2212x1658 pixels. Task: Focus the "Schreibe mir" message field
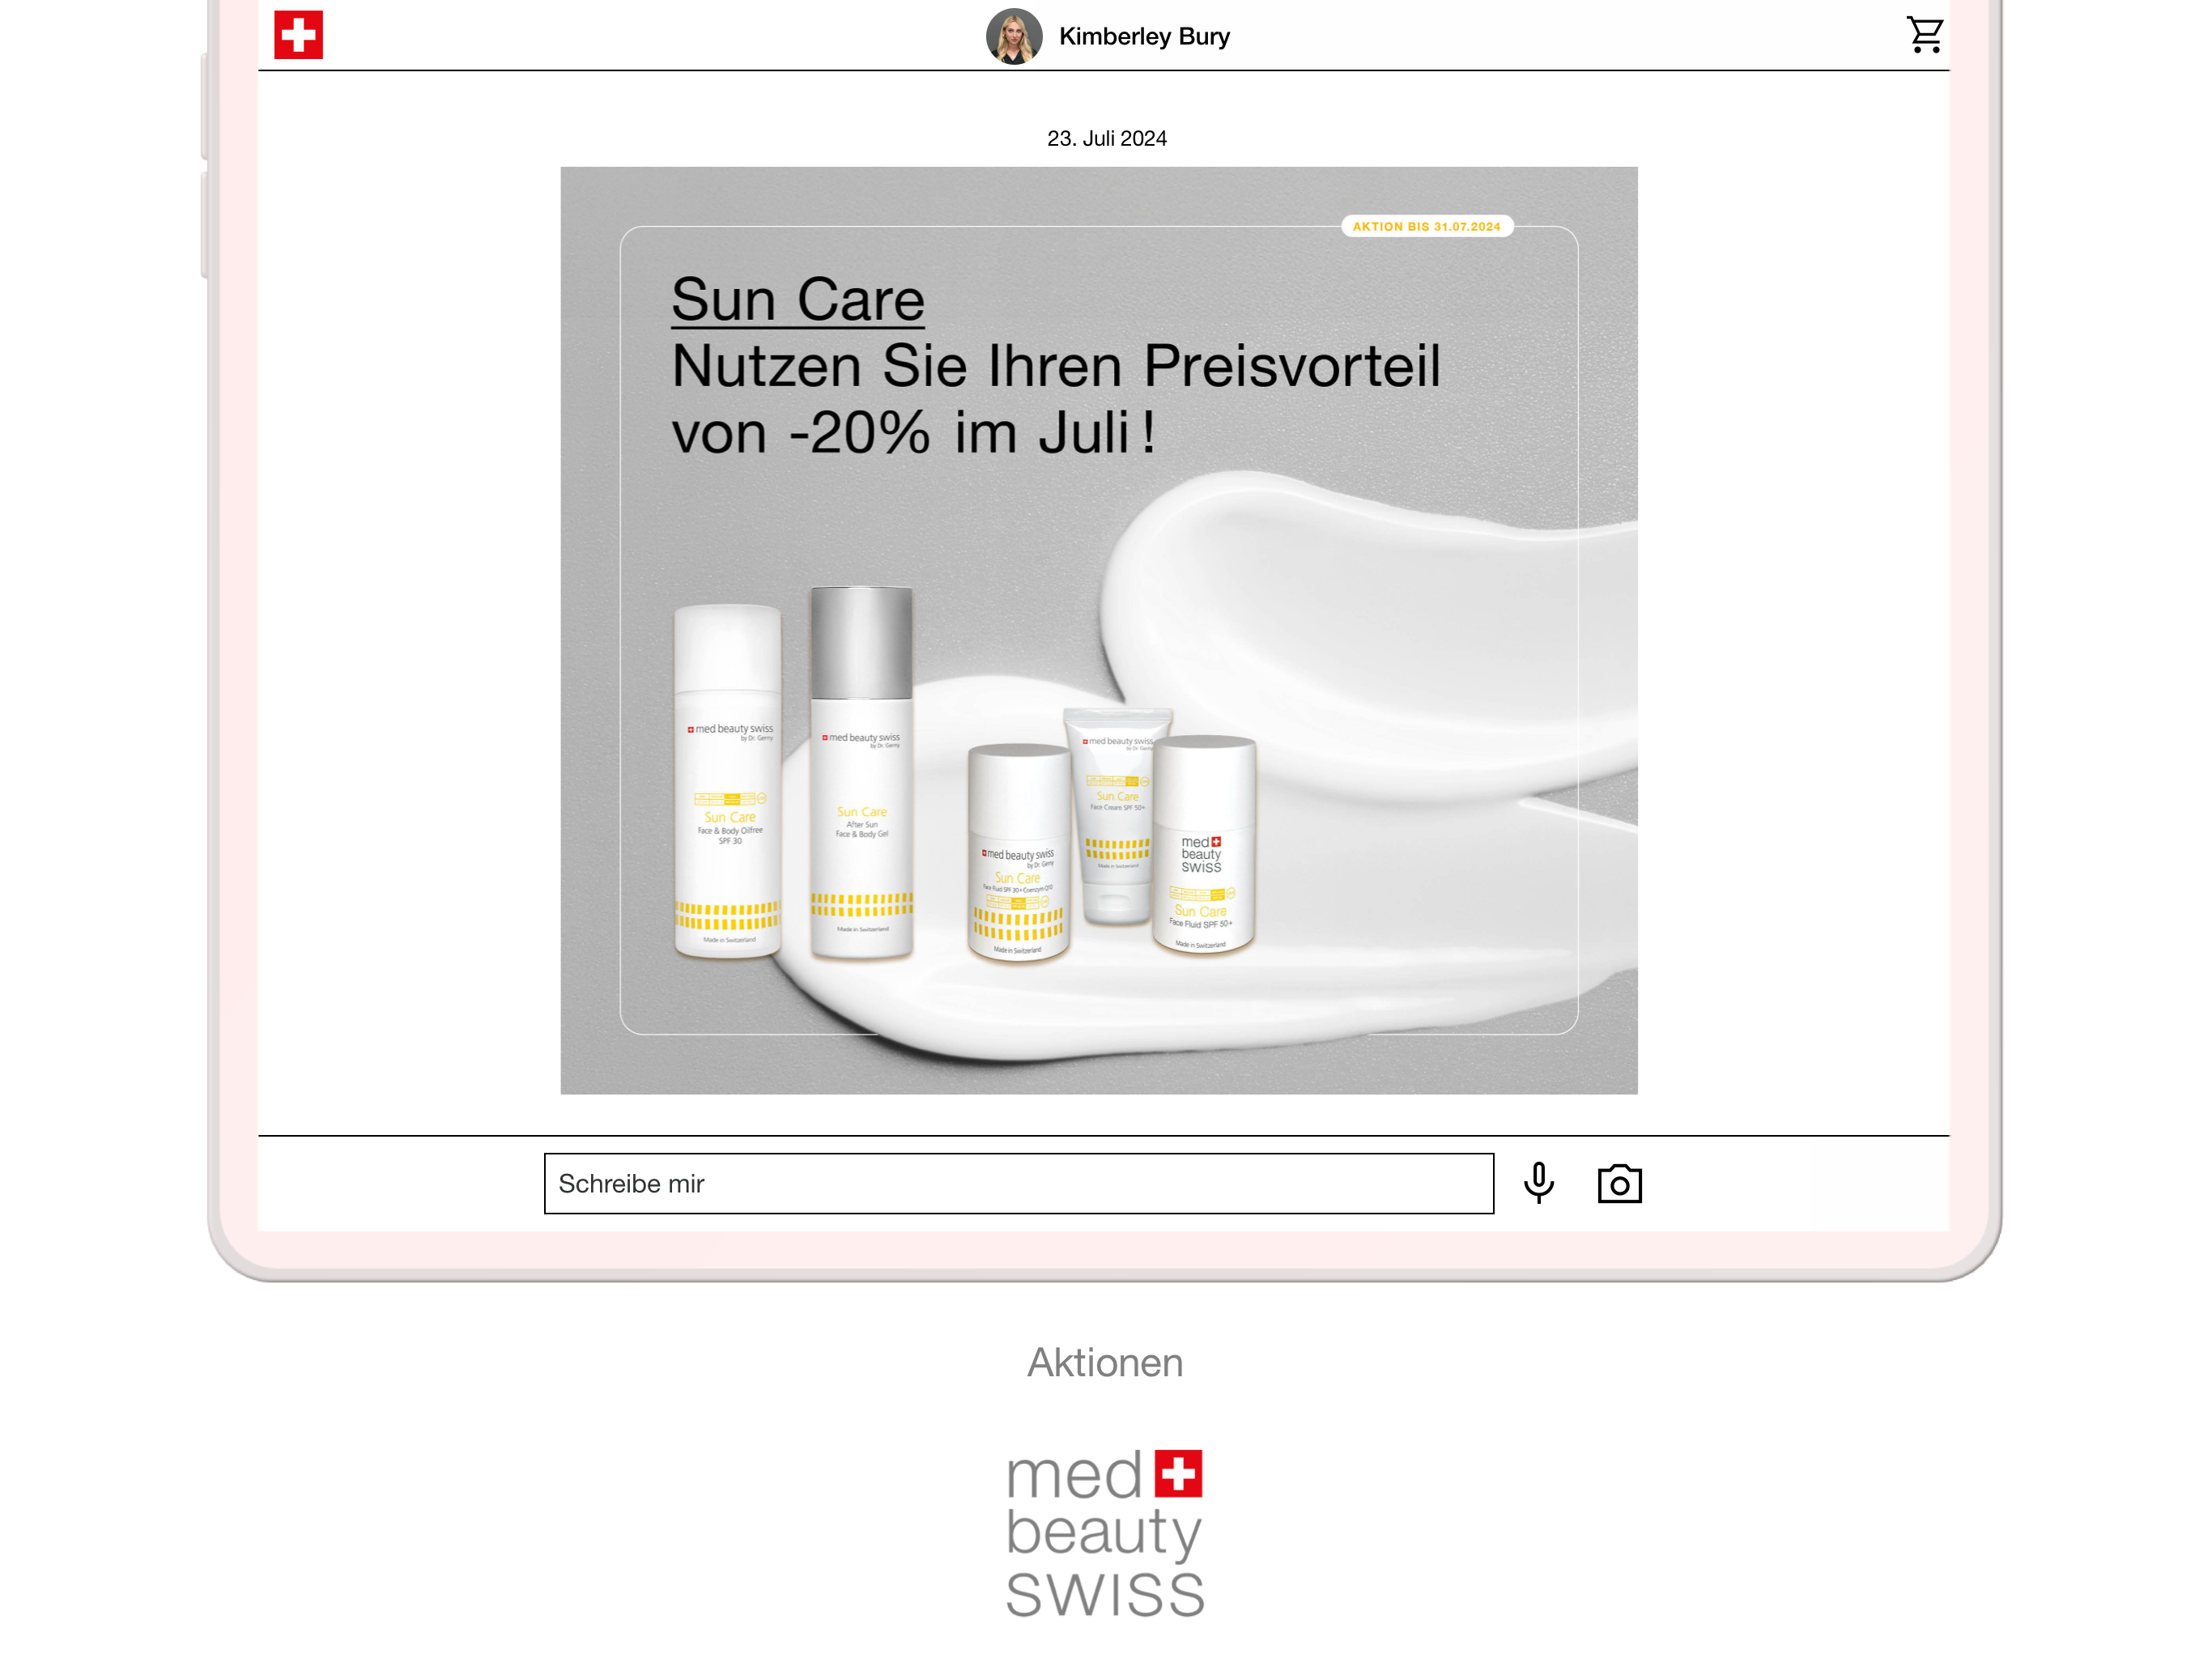1018,1183
